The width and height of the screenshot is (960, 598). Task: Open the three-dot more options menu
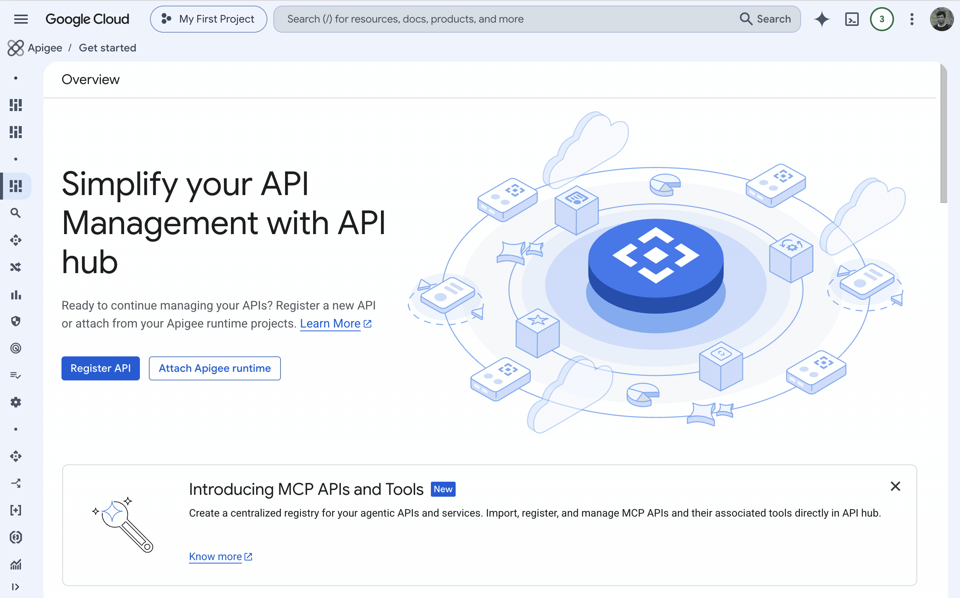[912, 19]
